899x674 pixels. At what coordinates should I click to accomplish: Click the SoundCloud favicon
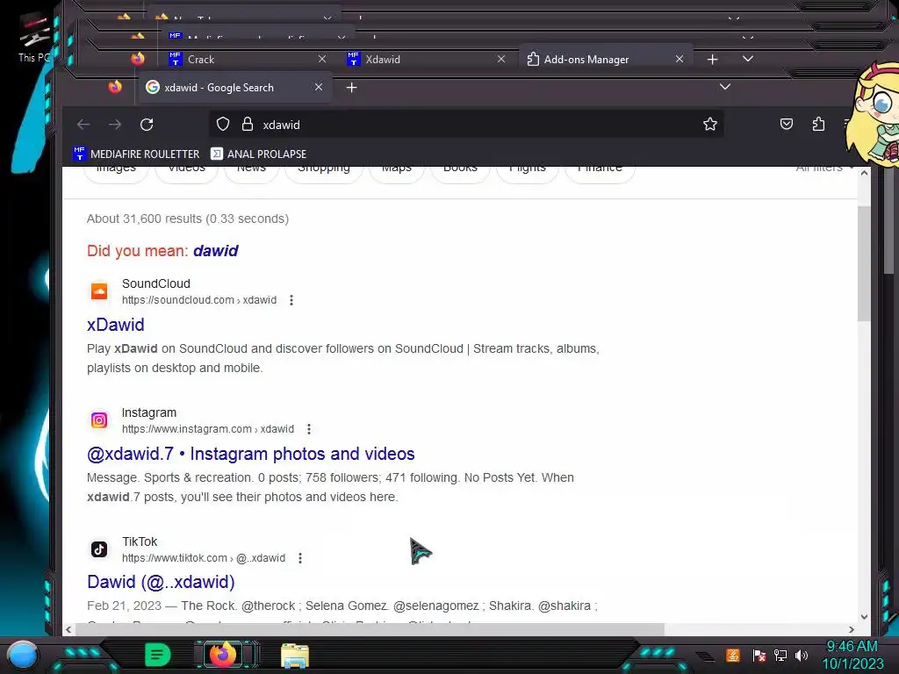point(99,291)
